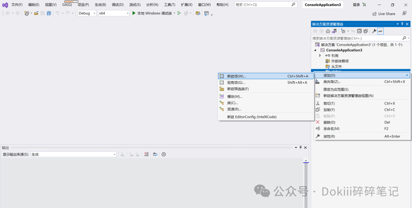Screen dimensions: 412x208
Task: Click 剪切(T) in context menu
Action: click(x=362, y=103)
